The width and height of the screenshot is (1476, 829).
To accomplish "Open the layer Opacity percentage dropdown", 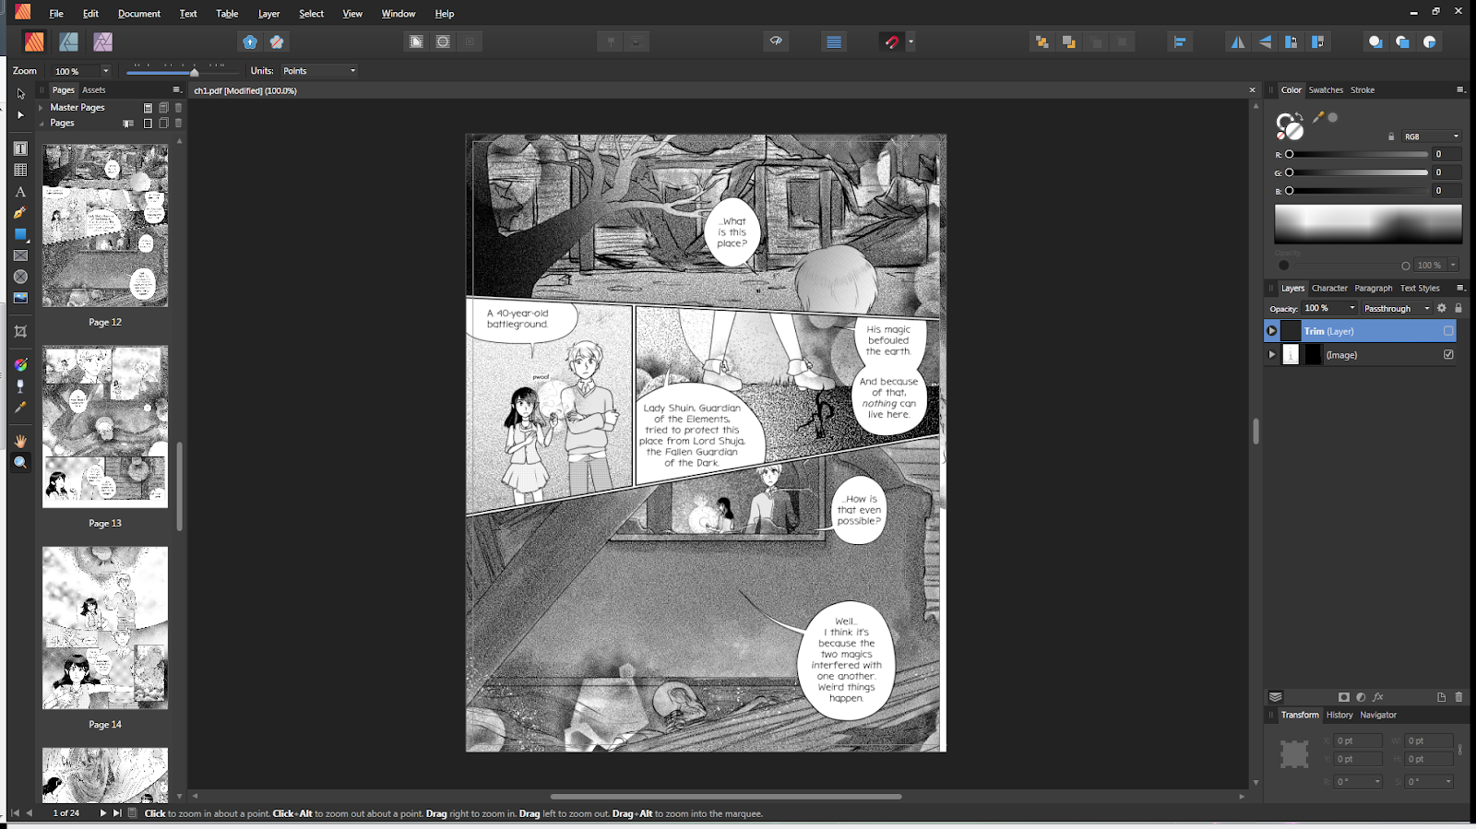I will pyautogui.click(x=1352, y=308).
